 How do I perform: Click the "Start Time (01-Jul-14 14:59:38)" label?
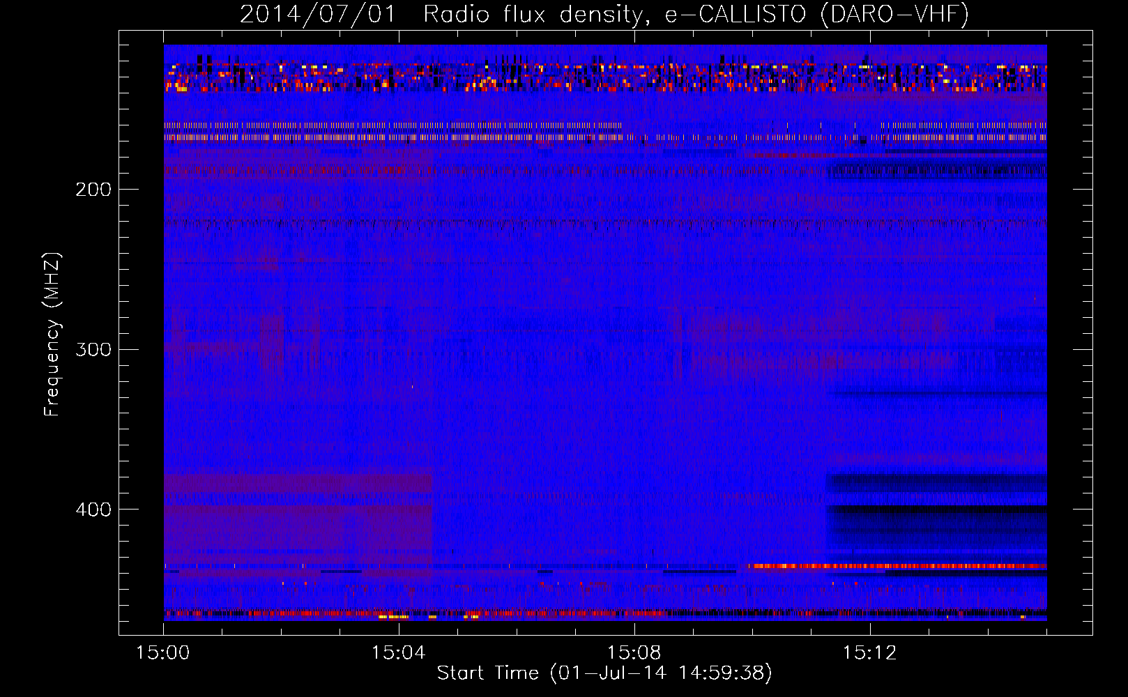pyautogui.click(x=604, y=673)
